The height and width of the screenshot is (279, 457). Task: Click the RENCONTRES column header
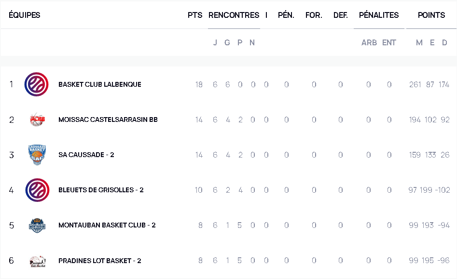pos(234,15)
